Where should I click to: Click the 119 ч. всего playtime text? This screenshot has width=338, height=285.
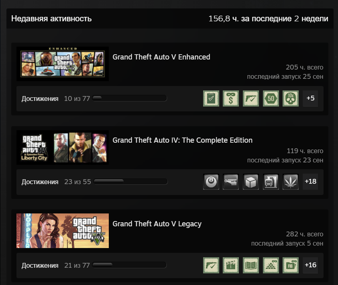click(x=305, y=151)
